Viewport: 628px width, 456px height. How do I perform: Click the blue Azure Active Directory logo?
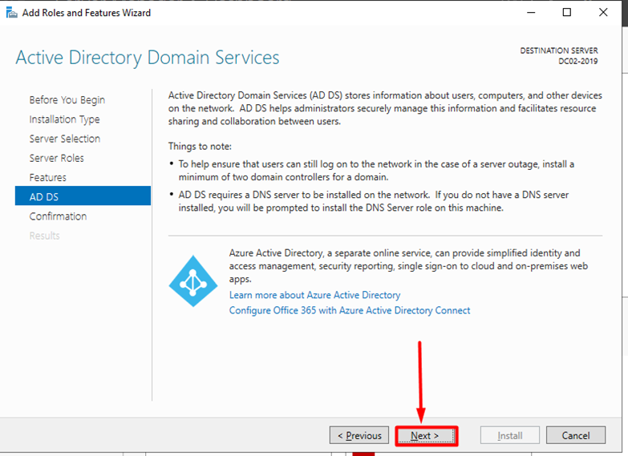tap(192, 282)
